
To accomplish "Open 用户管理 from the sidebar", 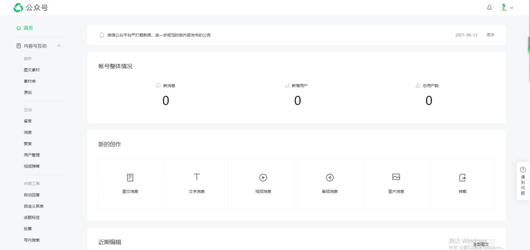I will pos(32,155).
